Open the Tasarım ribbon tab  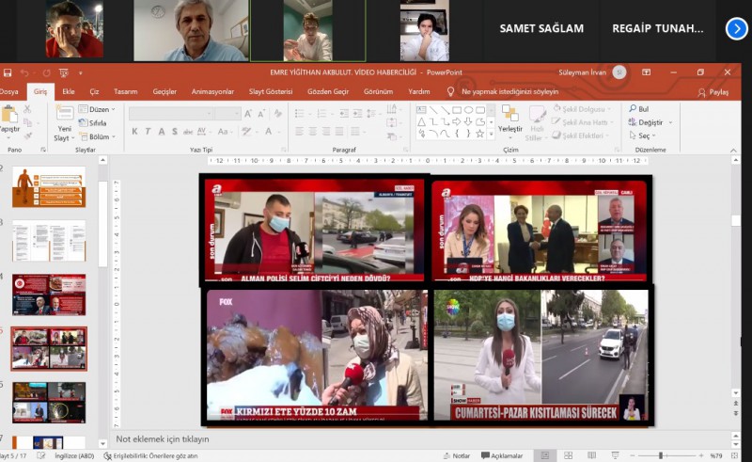[126, 91]
